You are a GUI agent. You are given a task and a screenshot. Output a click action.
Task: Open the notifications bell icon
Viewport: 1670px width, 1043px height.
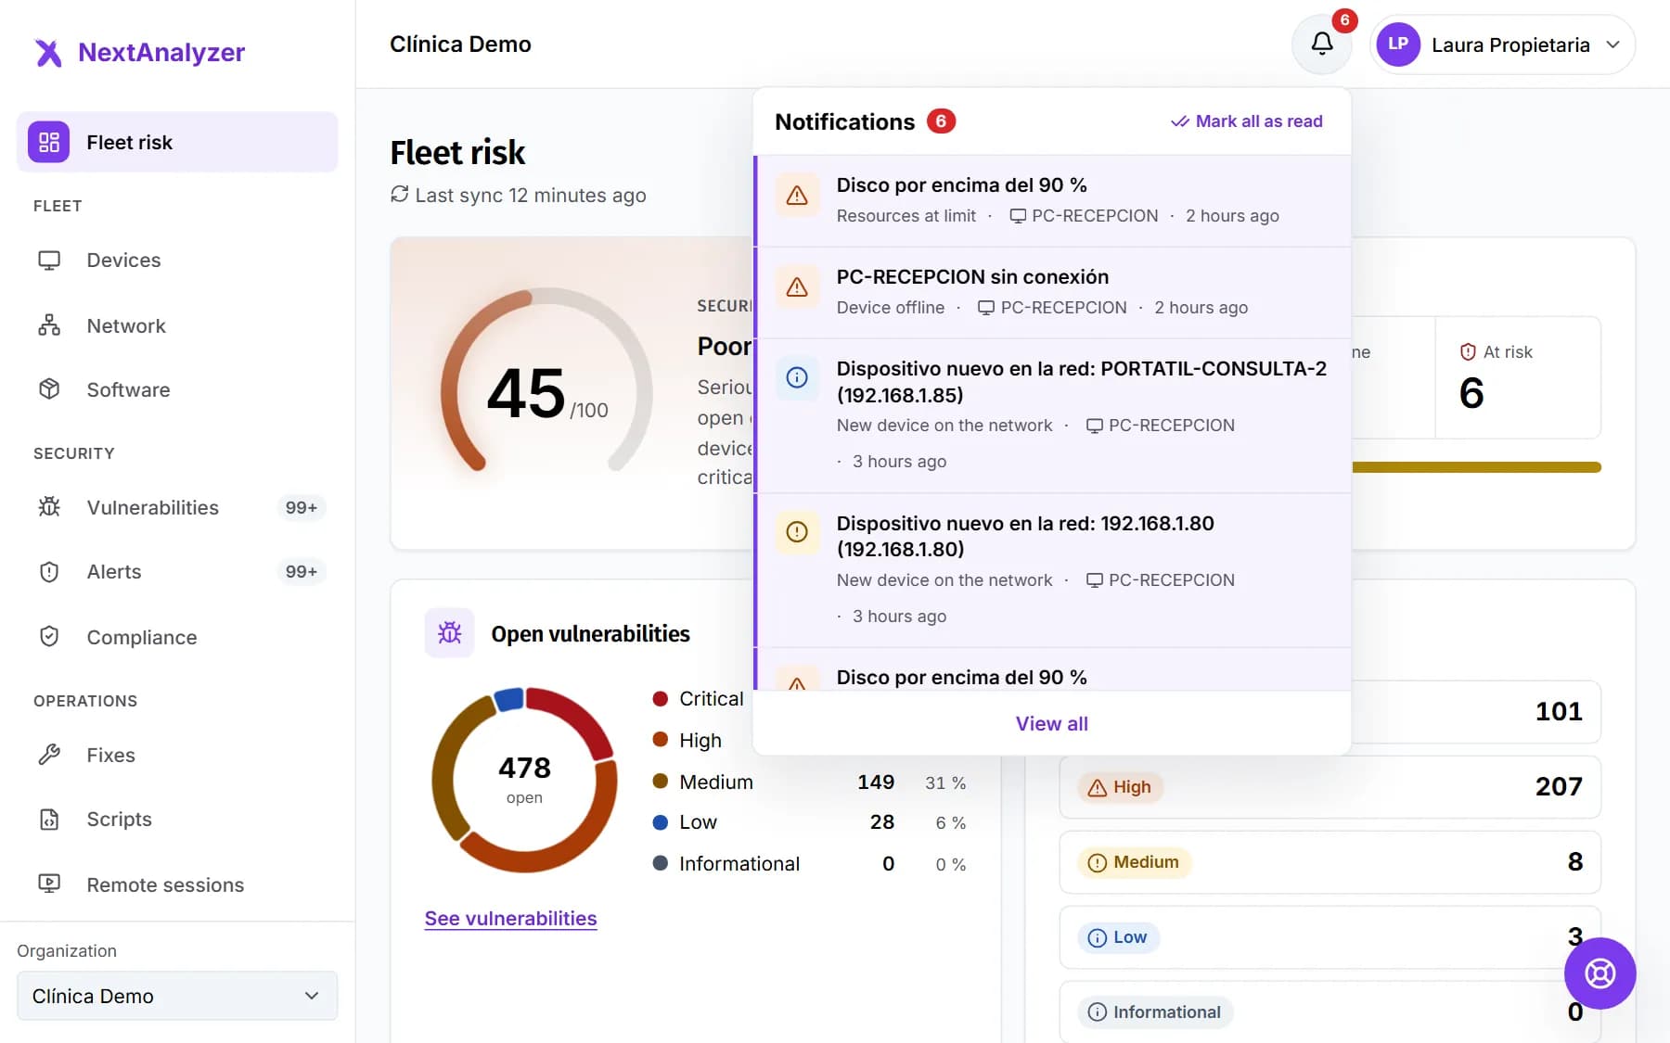1322,44
